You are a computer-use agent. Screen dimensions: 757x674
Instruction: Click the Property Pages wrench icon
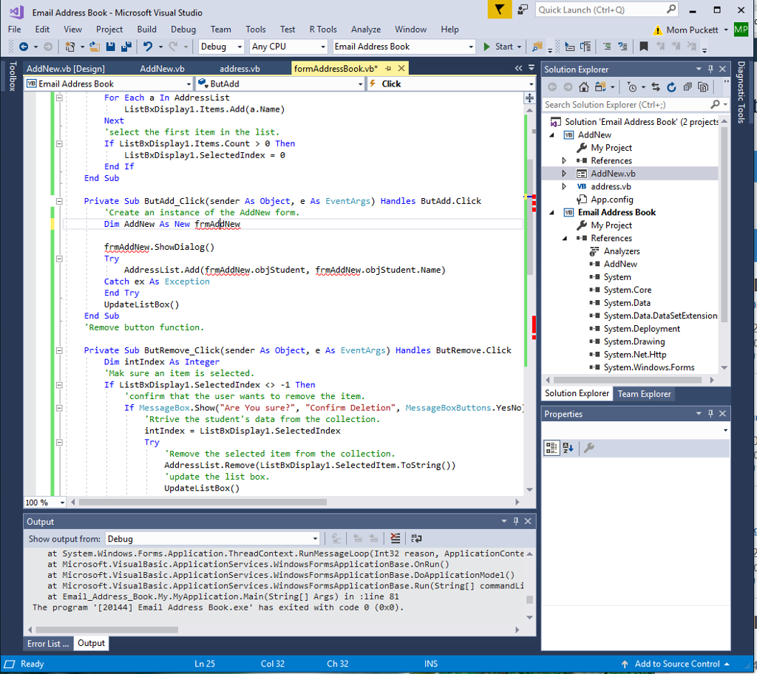pos(589,448)
